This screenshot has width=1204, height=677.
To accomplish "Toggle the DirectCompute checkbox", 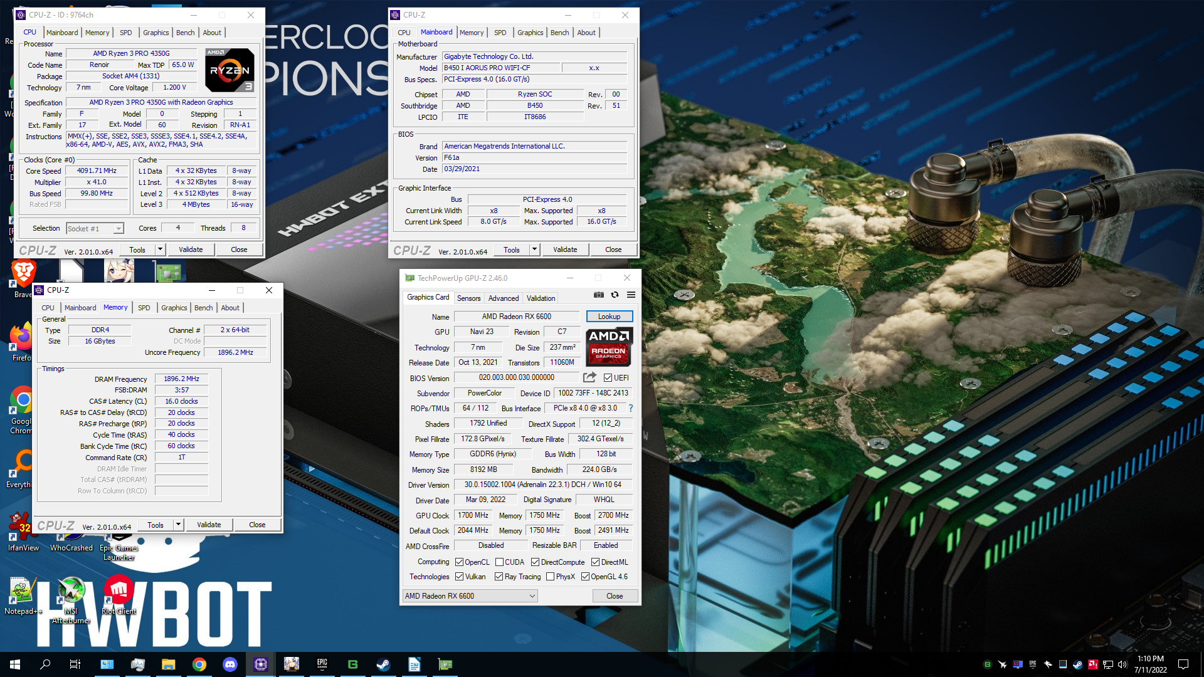I will 535,562.
